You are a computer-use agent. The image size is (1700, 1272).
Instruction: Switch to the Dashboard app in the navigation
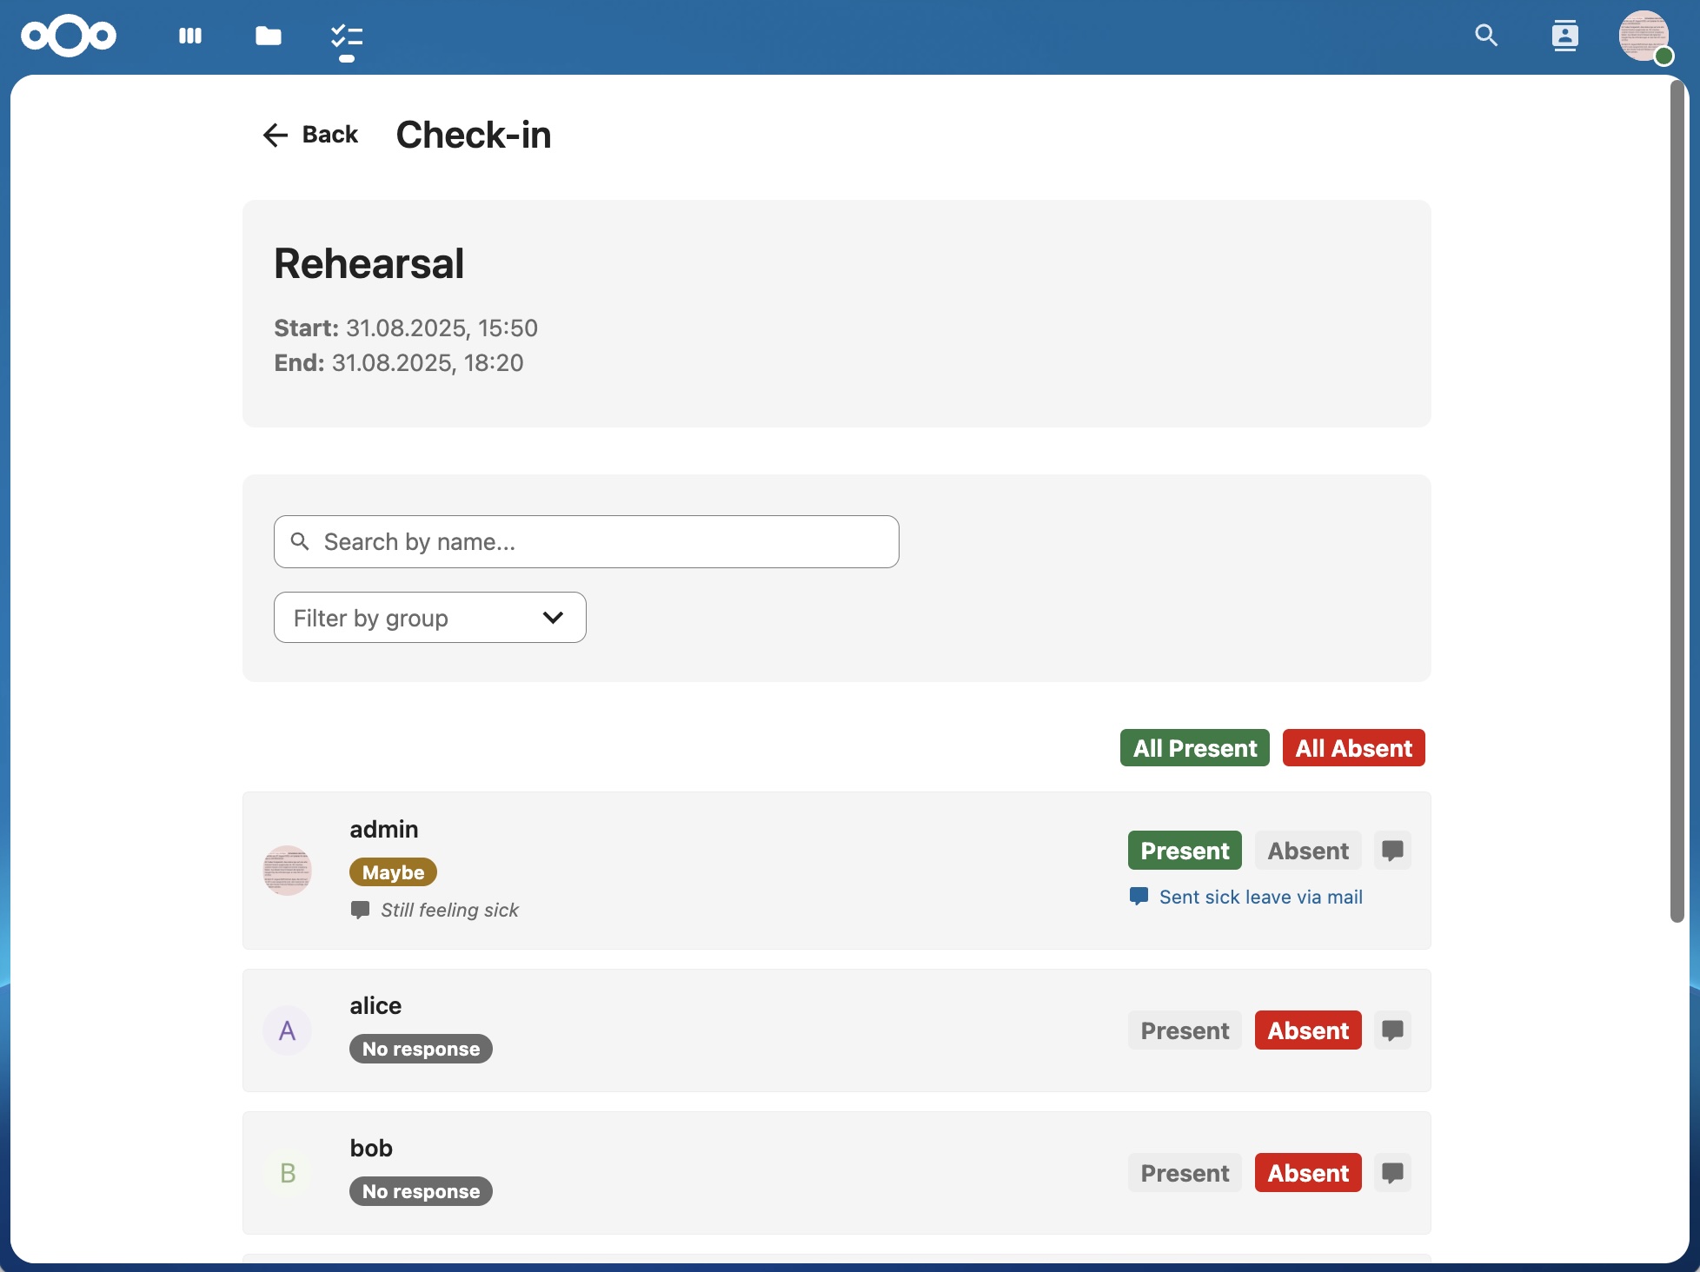point(189,36)
